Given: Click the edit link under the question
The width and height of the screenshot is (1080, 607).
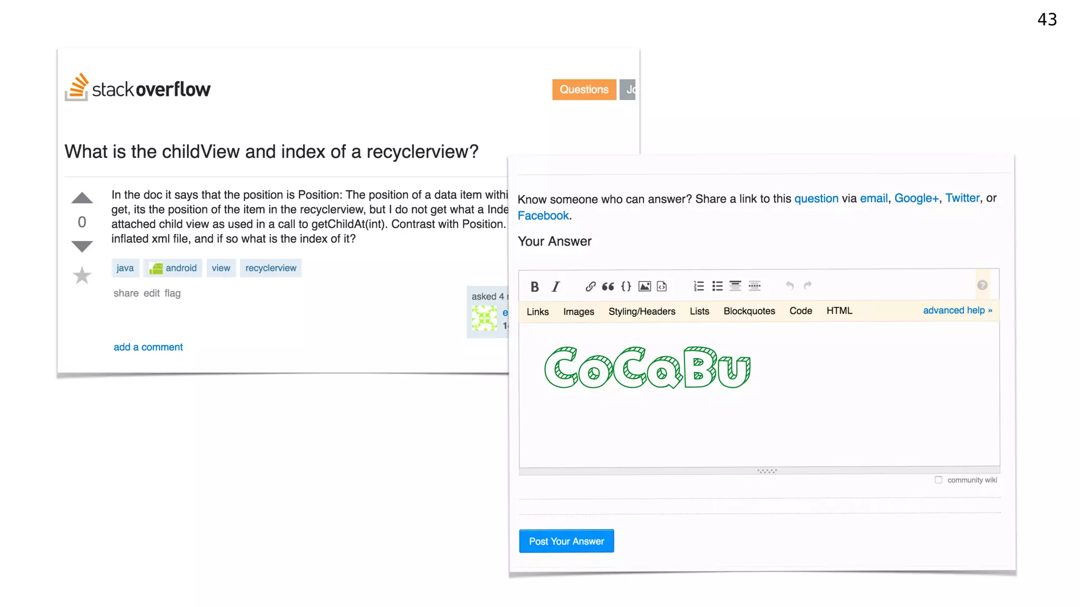Looking at the screenshot, I should (x=151, y=293).
